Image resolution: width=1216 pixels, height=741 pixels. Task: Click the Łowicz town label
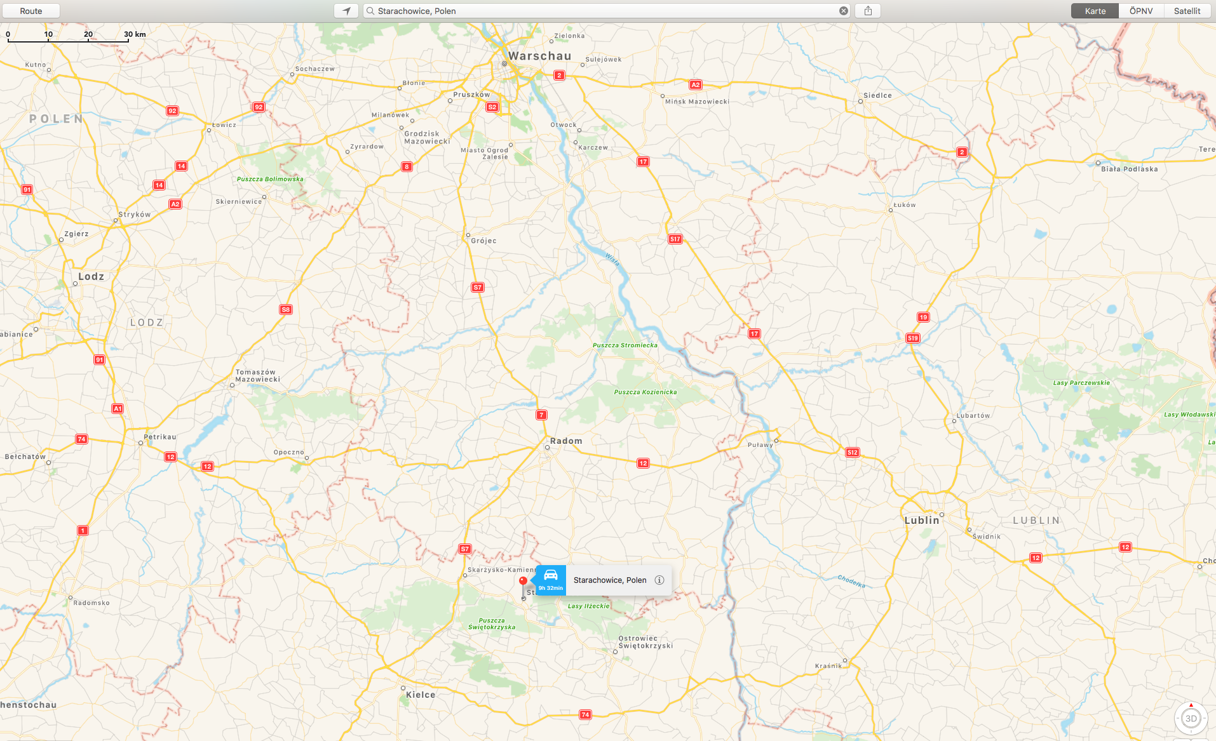point(224,124)
